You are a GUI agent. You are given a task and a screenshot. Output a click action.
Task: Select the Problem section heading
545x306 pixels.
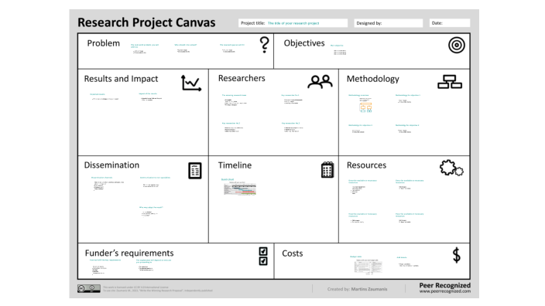[x=103, y=43]
